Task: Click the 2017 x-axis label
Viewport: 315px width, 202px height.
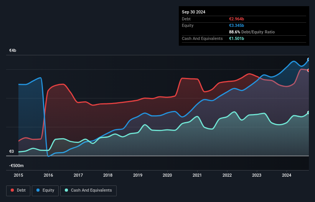Action: (78, 175)
